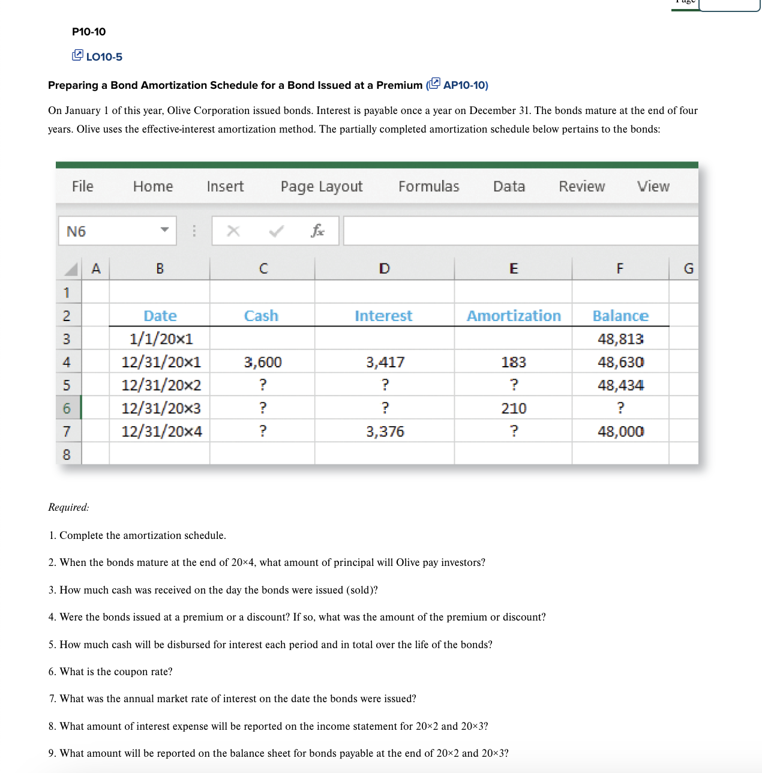This screenshot has width=762, height=773.
Task: Click the 'Balance' header cell
Action: pyautogui.click(x=620, y=316)
